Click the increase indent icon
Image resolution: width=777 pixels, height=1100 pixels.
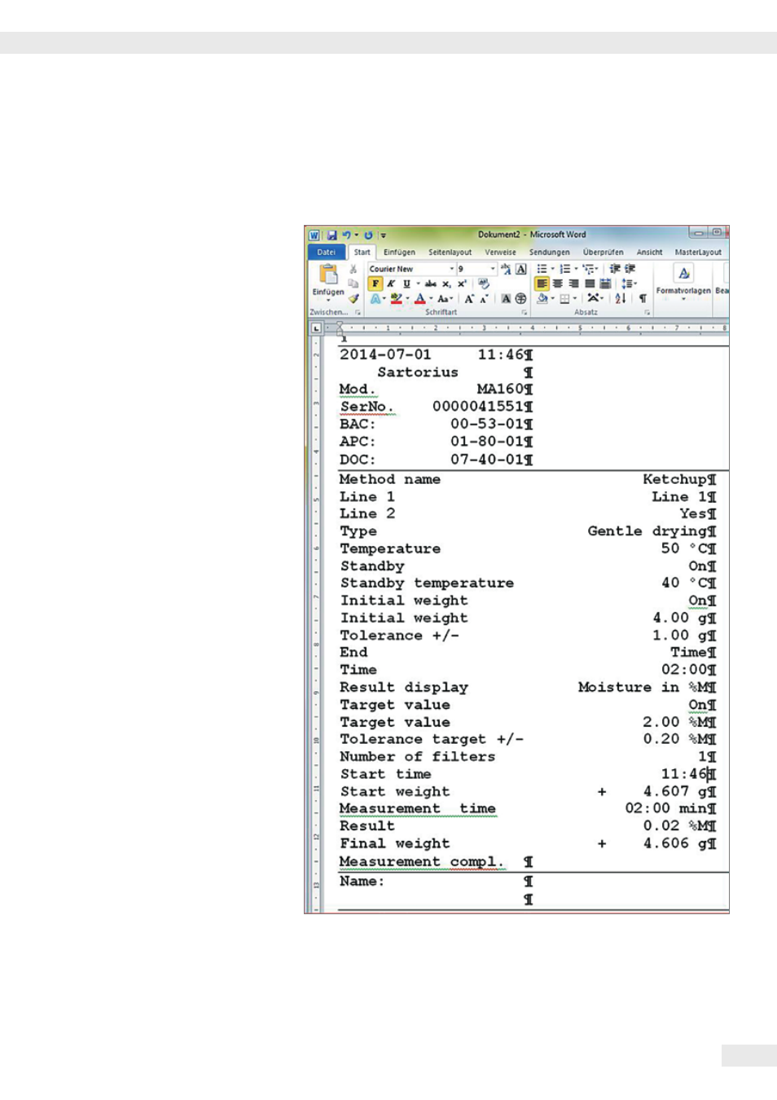click(630, 269)
